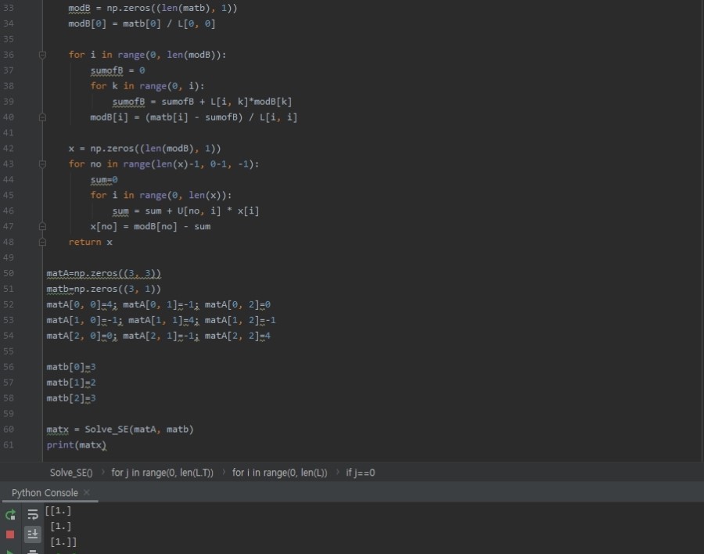The width and height of the screenshot is (704, 554).
Task: Collapse the for loop at line 43
Action: (43, 164)
